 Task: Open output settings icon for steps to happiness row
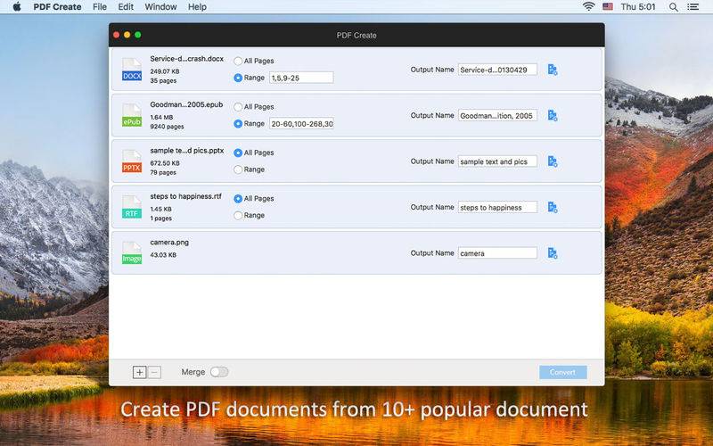point(553,208)
